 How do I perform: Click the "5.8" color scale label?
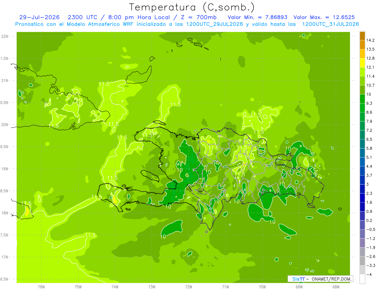click(369, 148)
